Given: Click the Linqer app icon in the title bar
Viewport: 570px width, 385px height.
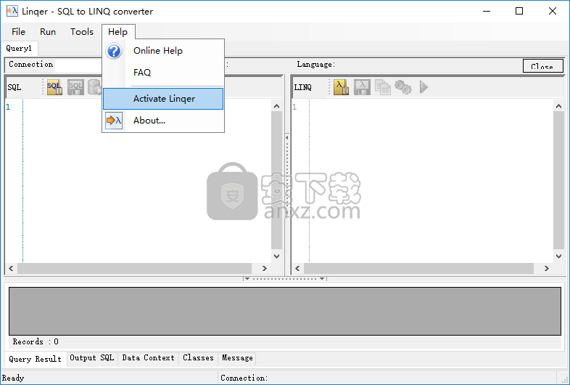Looking at the screenshot, I should click(x=12, y=11).
